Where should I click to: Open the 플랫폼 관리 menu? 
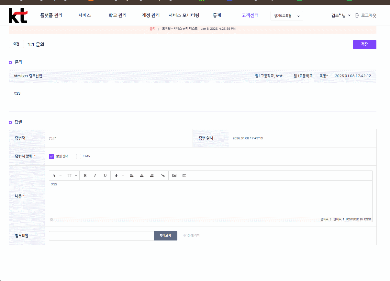click(x=51, y=15)
